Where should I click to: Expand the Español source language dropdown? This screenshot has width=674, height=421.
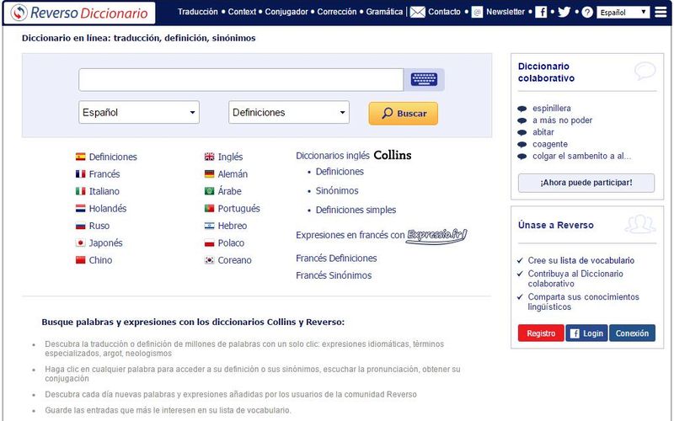[x=139, y=113]
